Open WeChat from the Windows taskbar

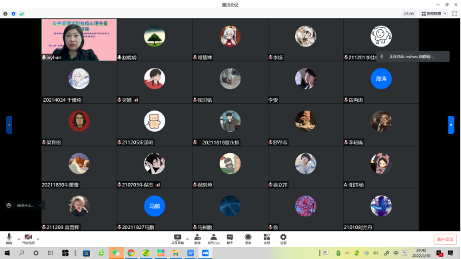(117, 253)
